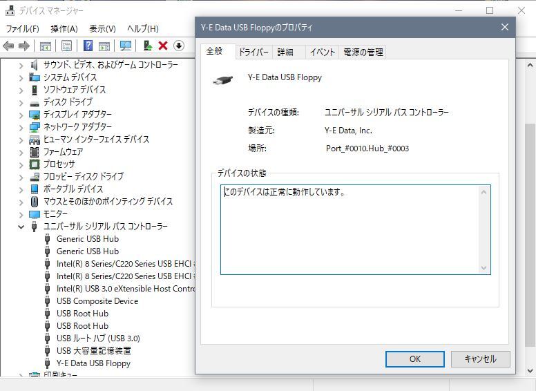Select the ポータブル デバイス tree label

pos(73,189)
